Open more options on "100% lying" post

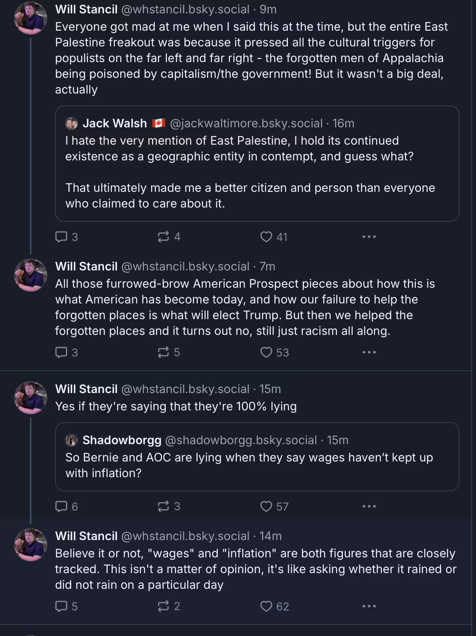tap(369, 506)
